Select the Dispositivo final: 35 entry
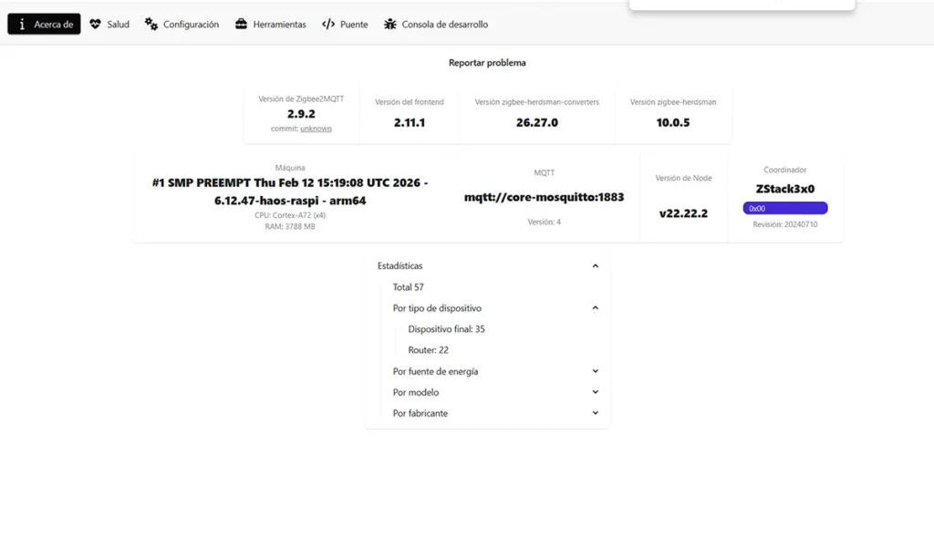The width and height of the screenshot is (934, 540). (447, 328)
